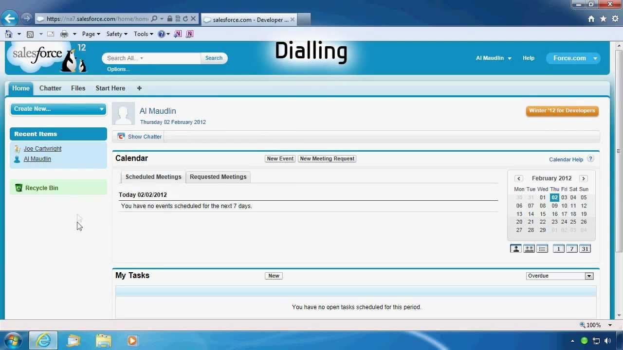Viewport: 623px width, 350px height.
Task: Open IE Tools gear icon
Action: (615, 19)
